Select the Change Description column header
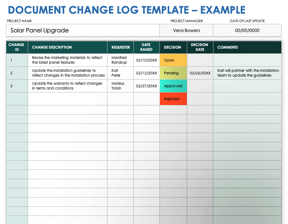288x224 pixels. (x=68, y=47)
